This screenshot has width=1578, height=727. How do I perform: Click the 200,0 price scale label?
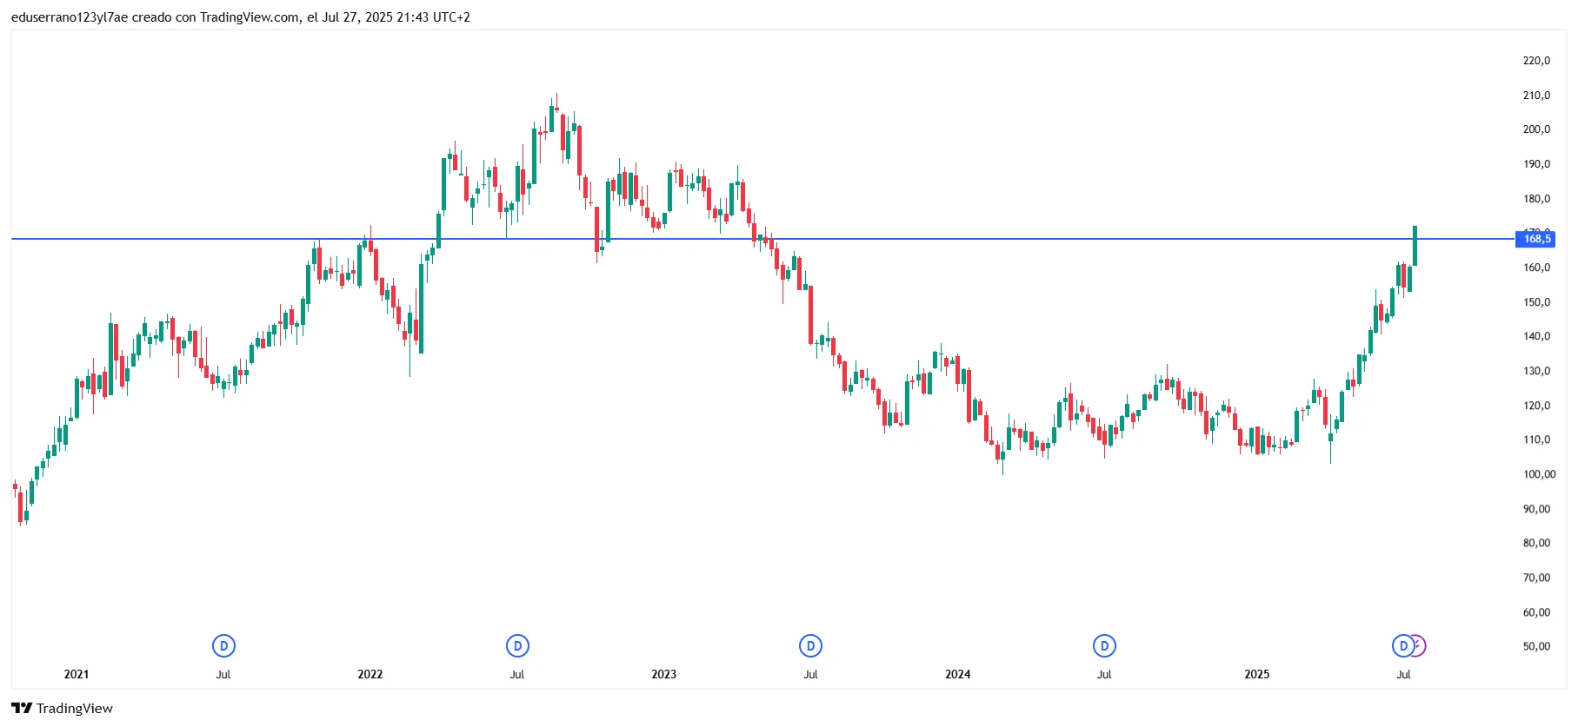(1536, 129)
